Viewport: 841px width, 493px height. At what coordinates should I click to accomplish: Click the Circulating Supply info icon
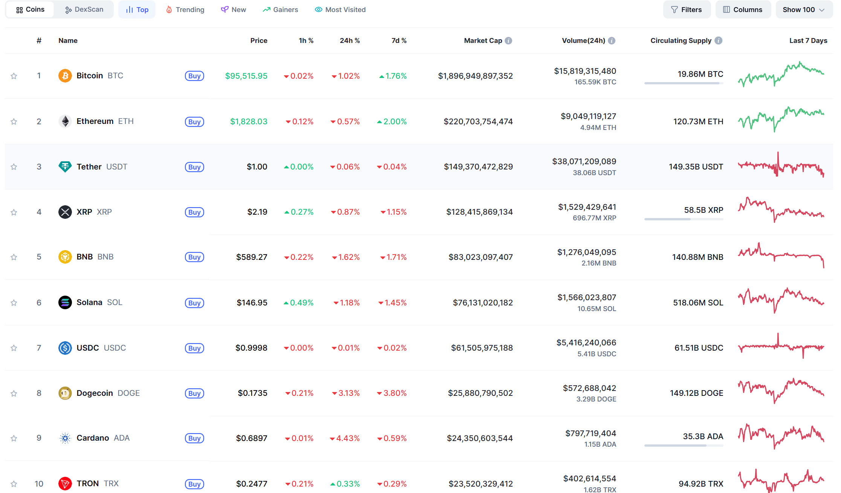719,41
